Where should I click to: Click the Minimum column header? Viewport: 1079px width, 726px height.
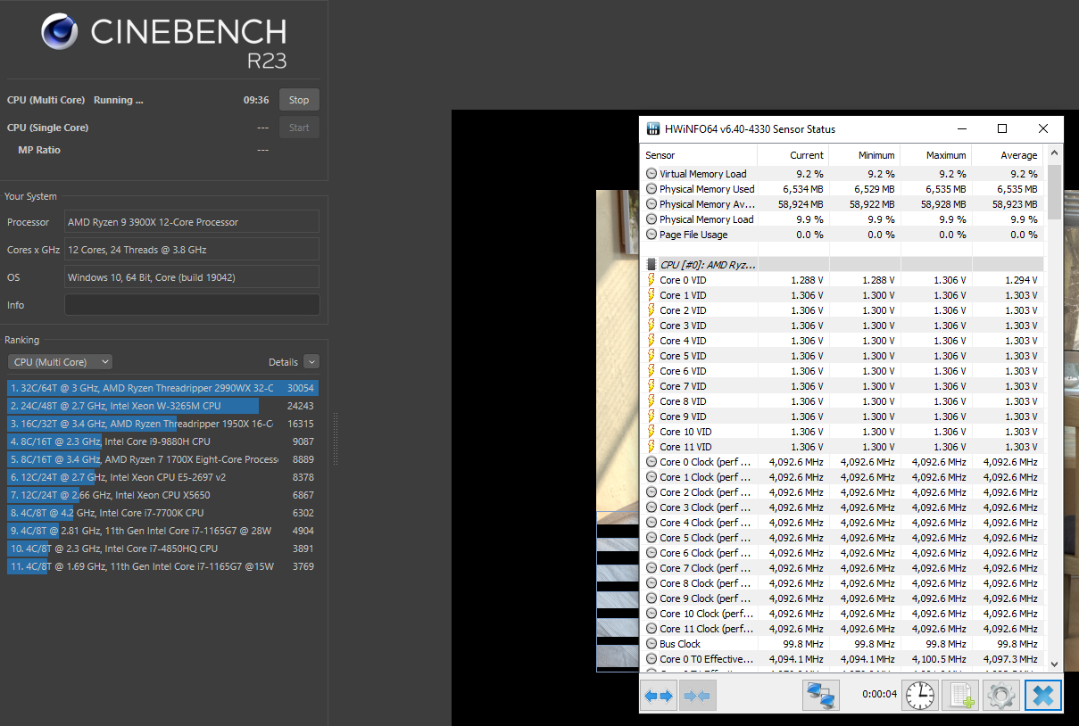point(865,155)
